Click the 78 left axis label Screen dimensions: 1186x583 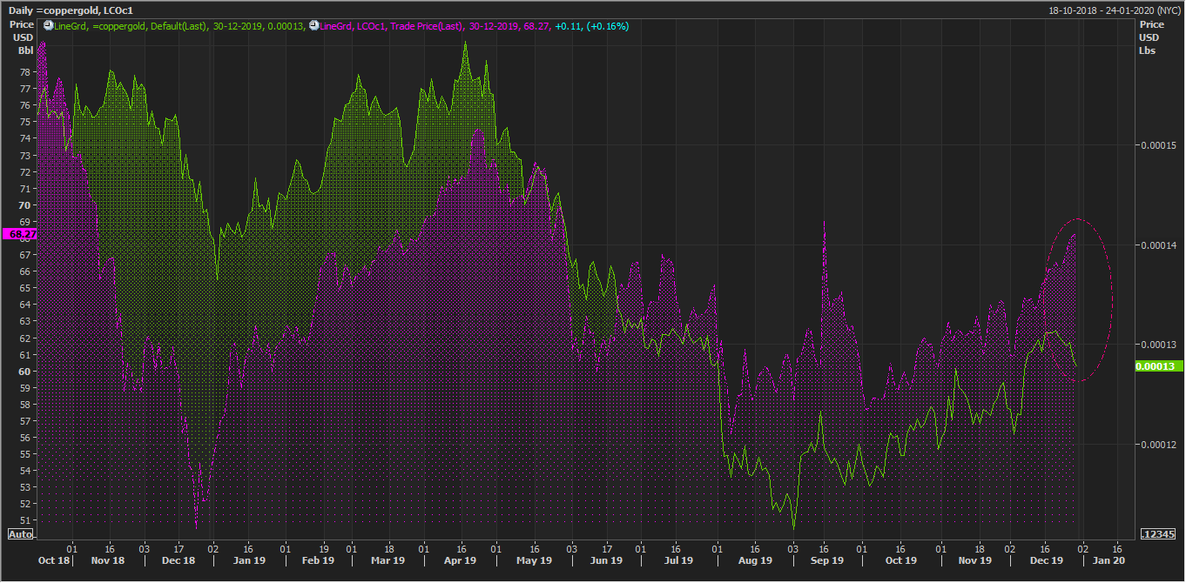pyautogui.click(x=24, y=72)
